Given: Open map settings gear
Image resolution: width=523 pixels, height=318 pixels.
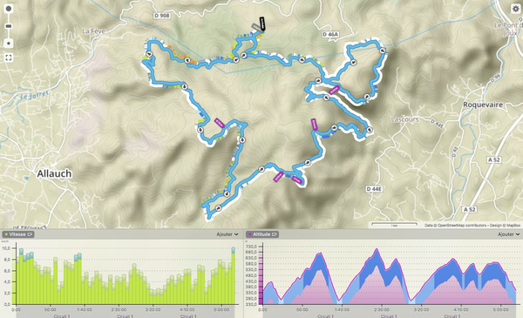Looking at the screenshot, I should click(x=516, y=9).
